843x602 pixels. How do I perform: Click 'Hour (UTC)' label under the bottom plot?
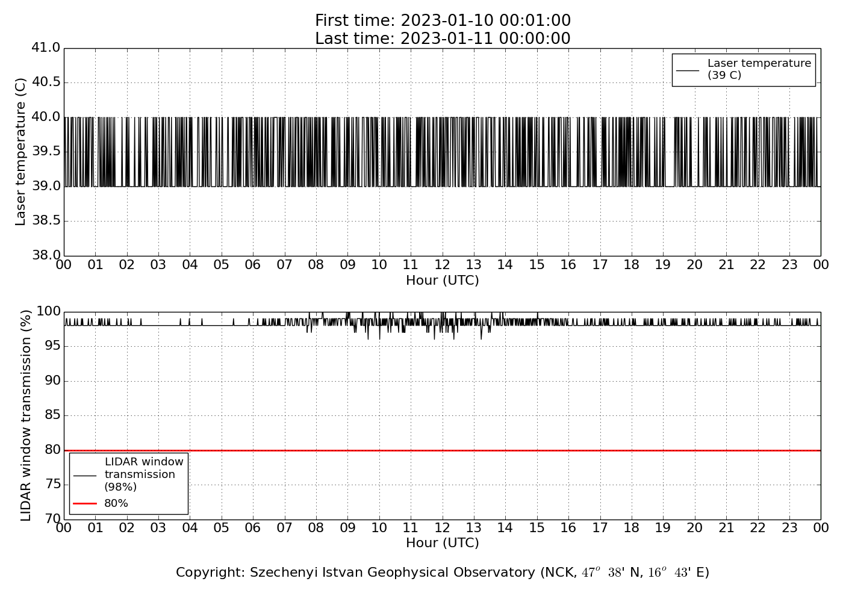(443, 543)
